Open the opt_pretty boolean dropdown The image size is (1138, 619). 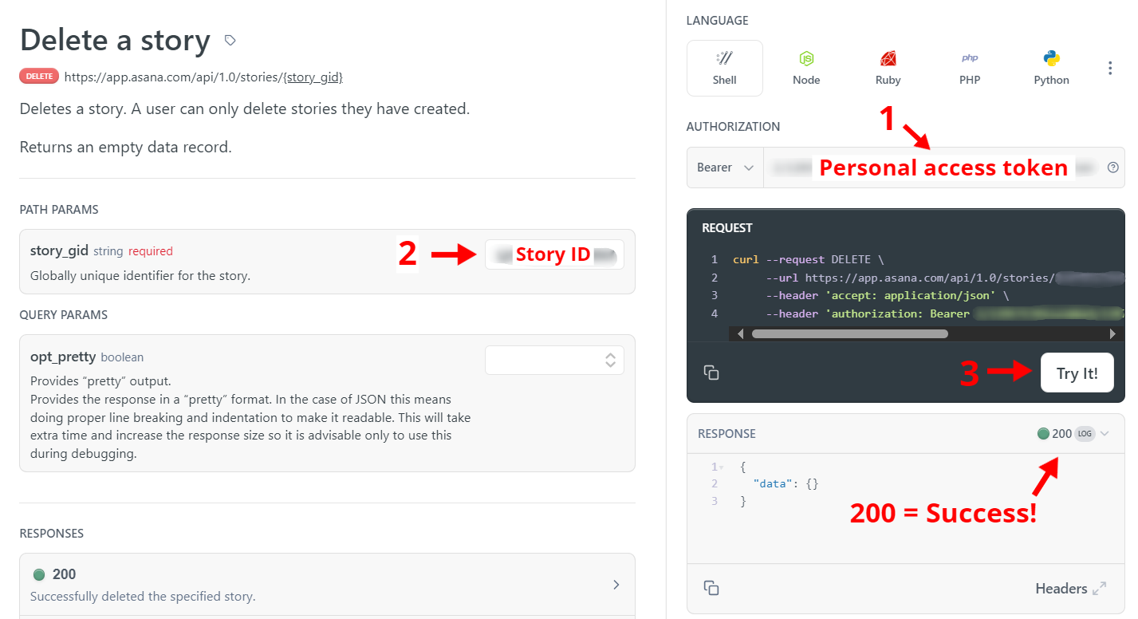coord(554,360)
